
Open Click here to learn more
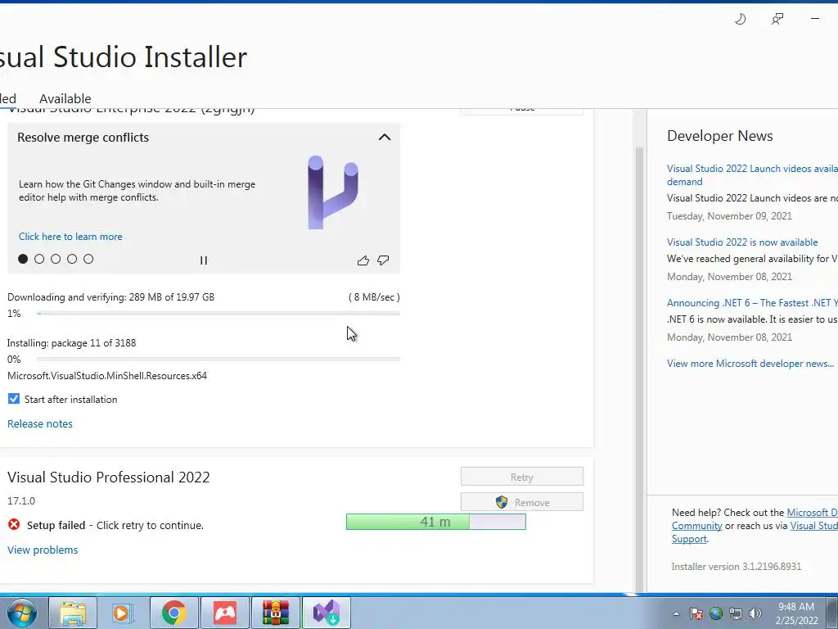[x=70, y=237]
